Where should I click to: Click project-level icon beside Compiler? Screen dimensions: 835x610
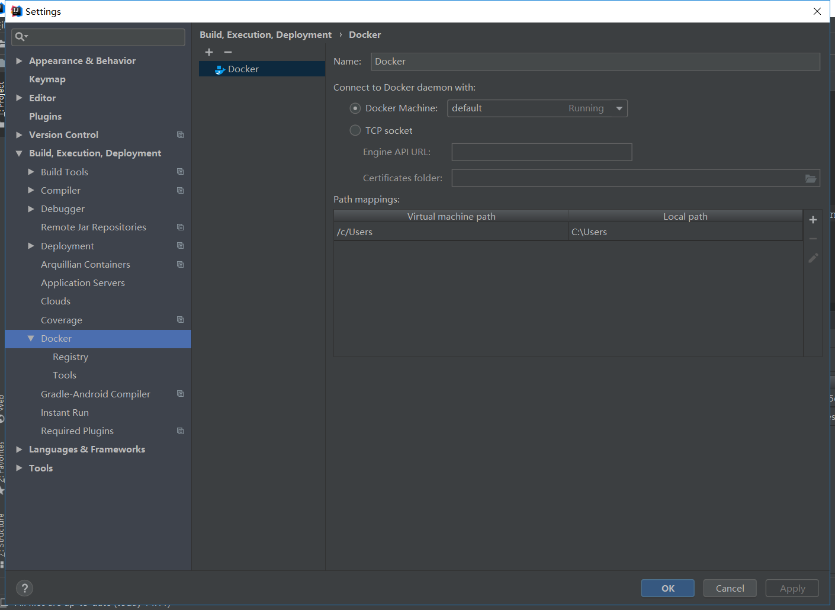pos(181,191)
